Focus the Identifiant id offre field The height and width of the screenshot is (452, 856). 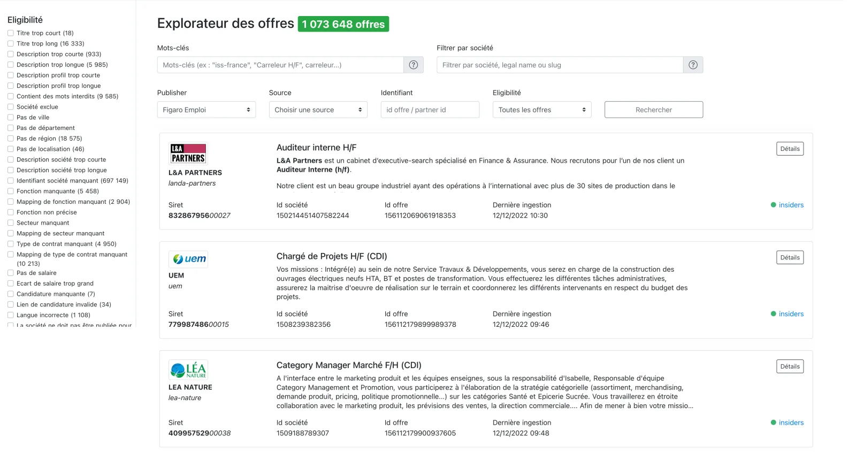pyautogui.click(x=430, y=110)
